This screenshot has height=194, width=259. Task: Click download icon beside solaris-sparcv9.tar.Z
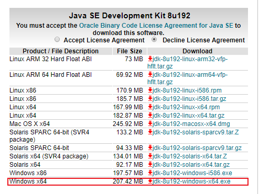(x=150, y=132)
